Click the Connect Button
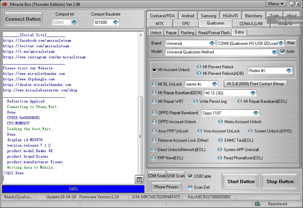The width and height of the screenshot is (303, 208). 23,19
